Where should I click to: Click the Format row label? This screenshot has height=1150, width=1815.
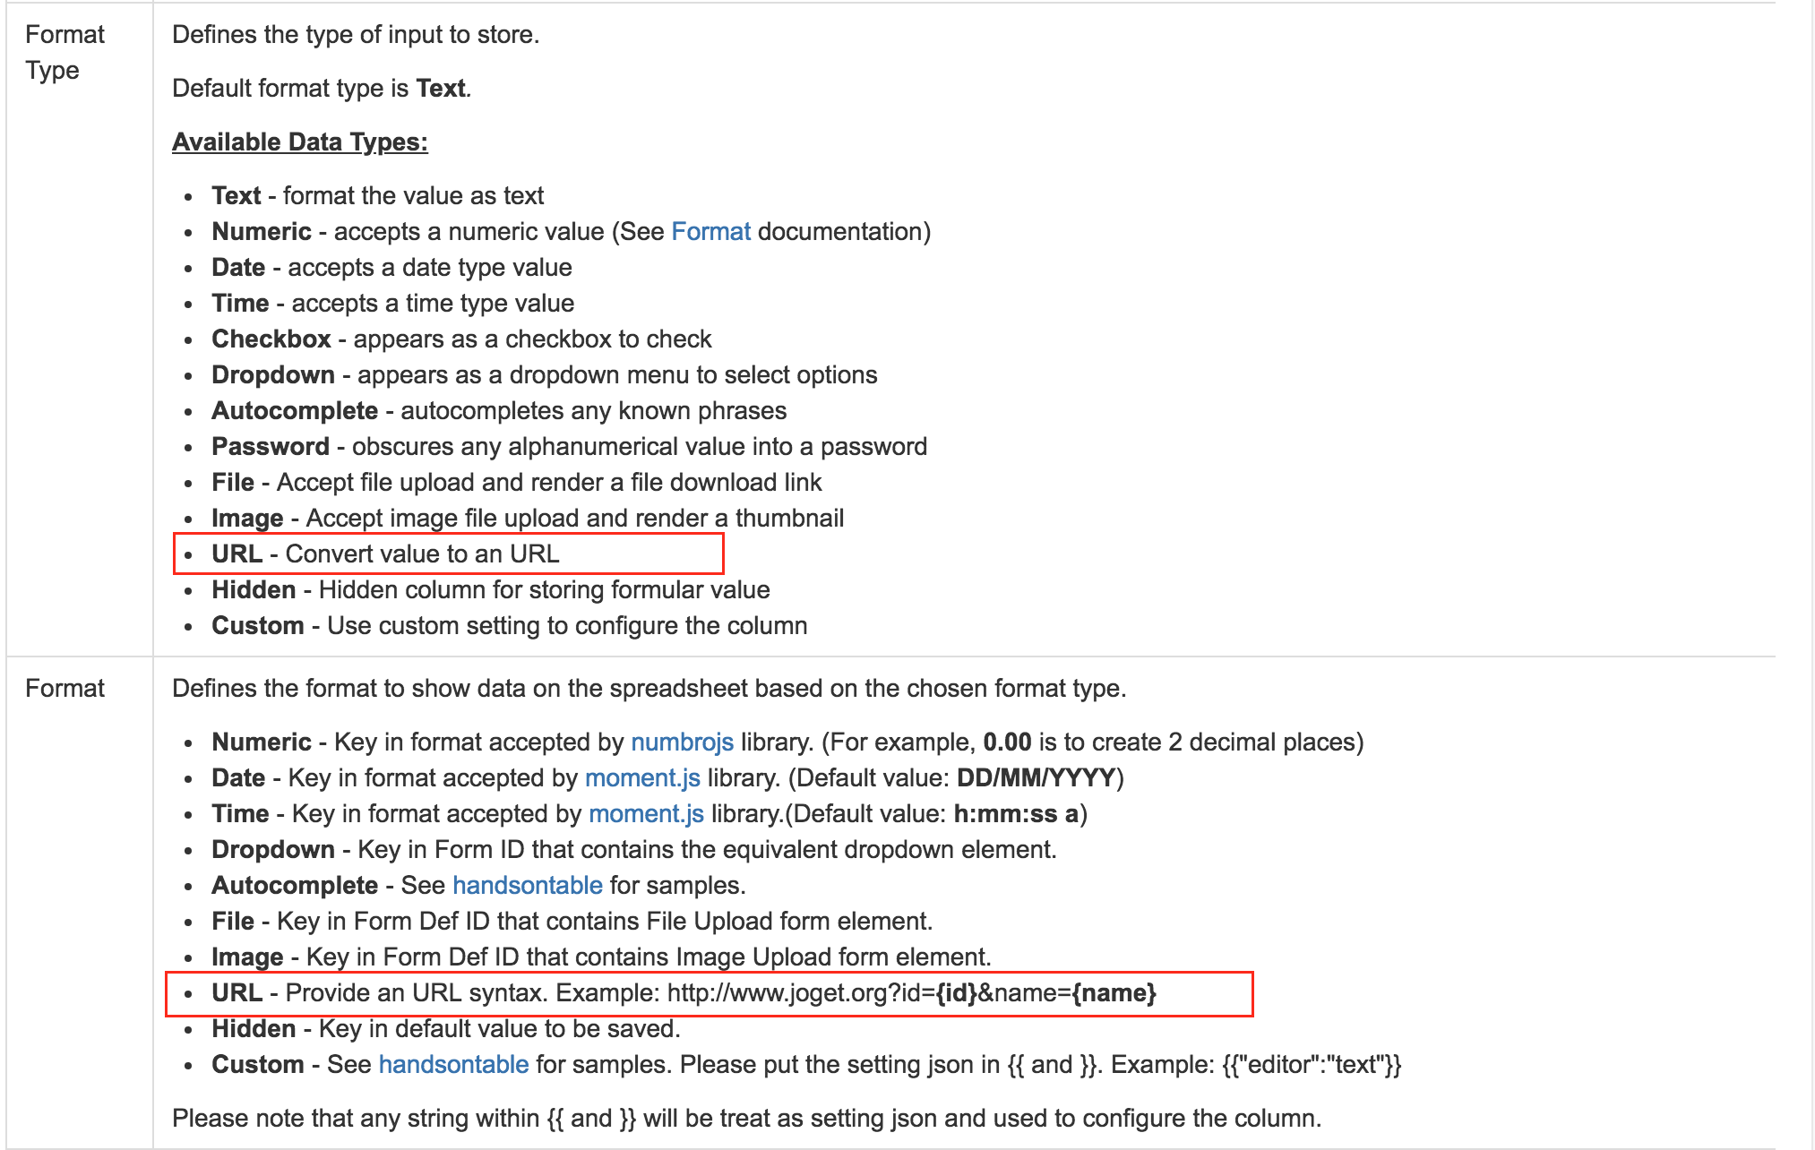tap(65, 688)
